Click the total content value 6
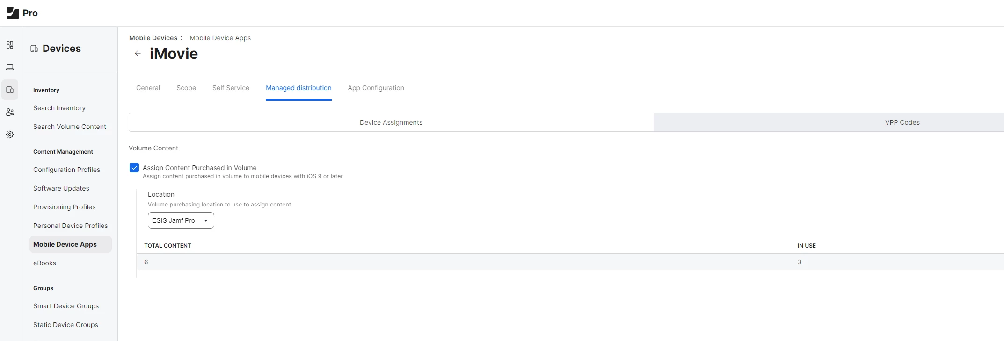 pos(146,262)
